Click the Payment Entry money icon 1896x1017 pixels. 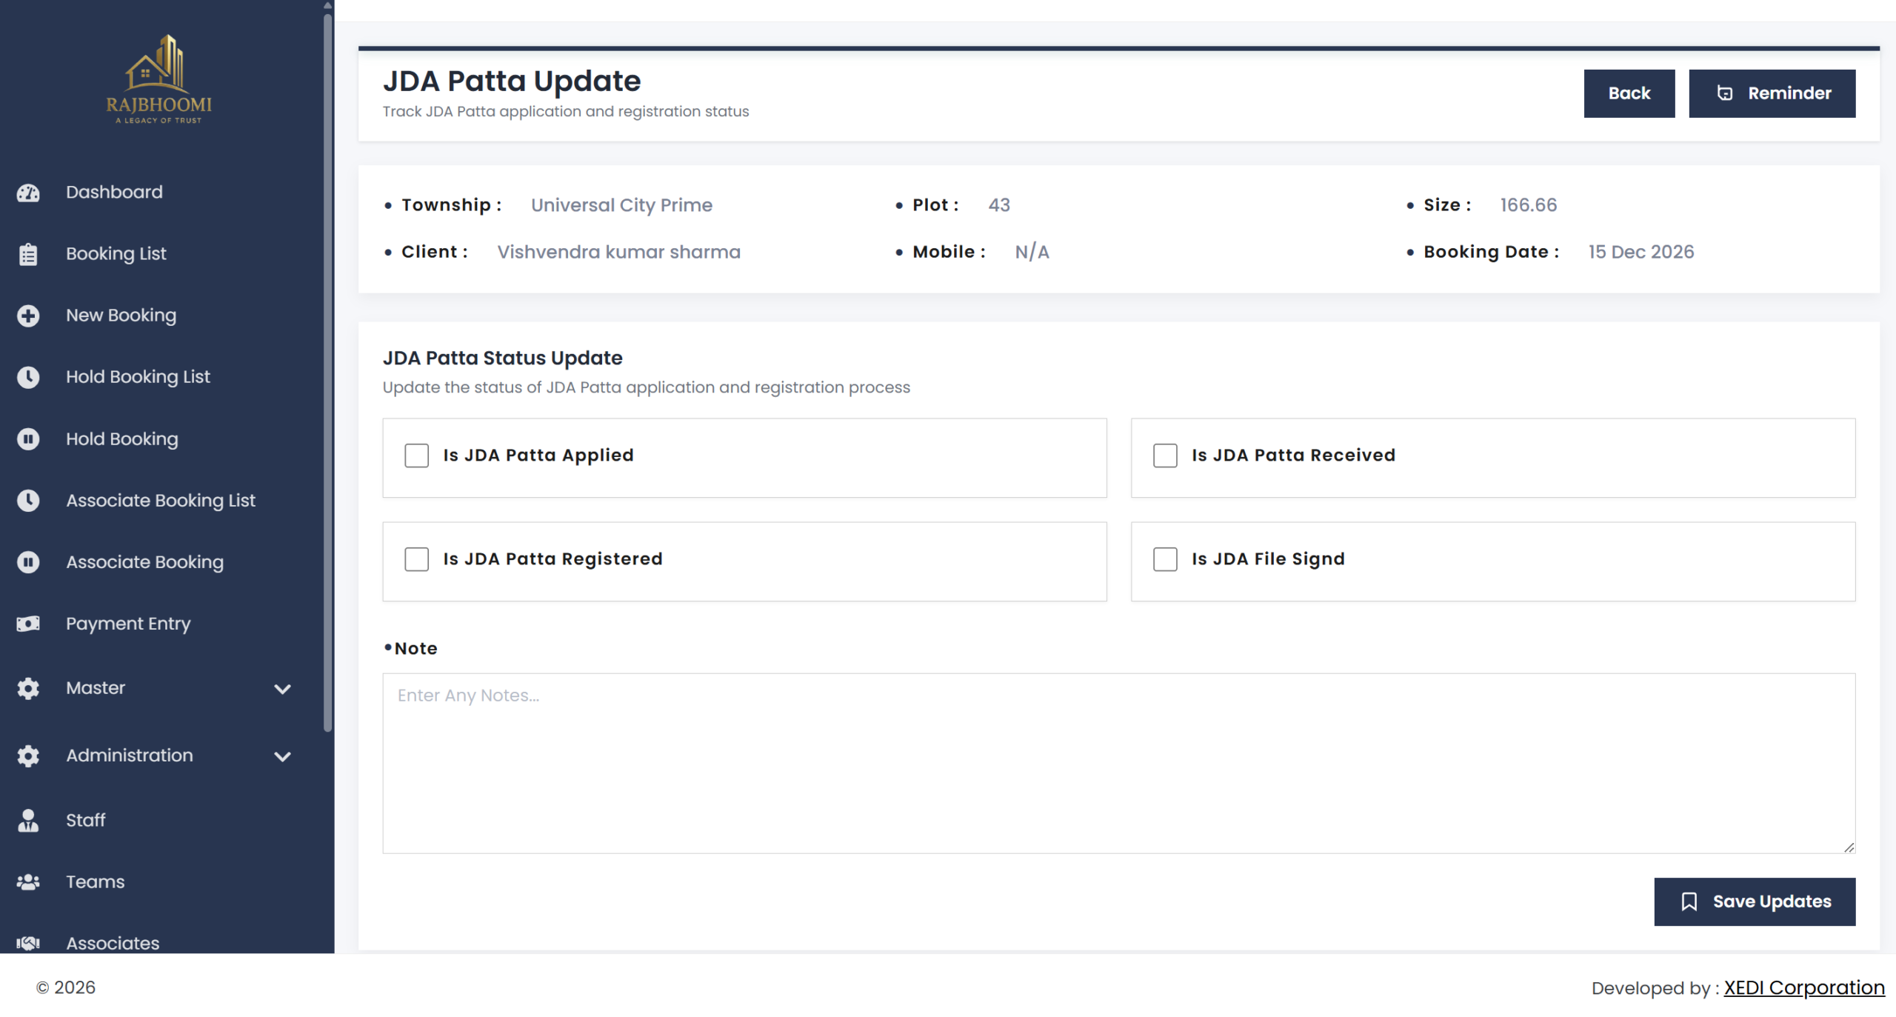click(x=28, y=624)
